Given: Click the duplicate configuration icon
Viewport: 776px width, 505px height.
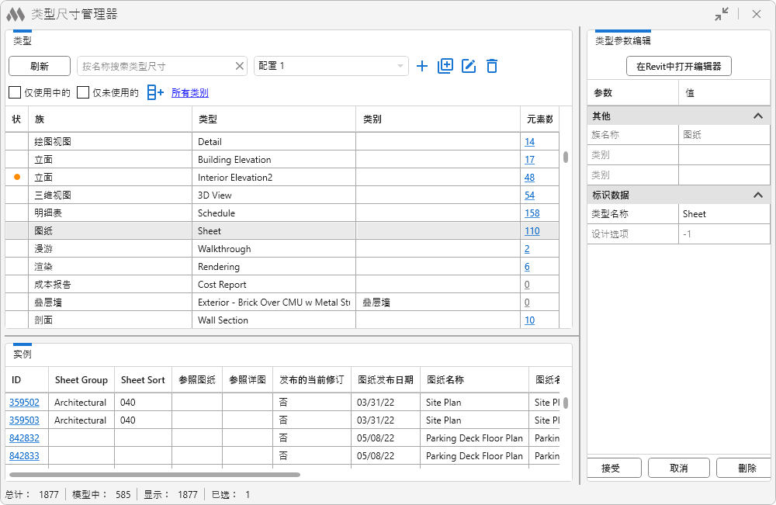Looking at the screenshot, I should pyautogui.click(x=445, y=66).
